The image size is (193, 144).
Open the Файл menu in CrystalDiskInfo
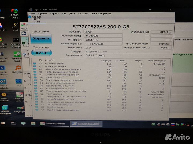tap(32, 14)
